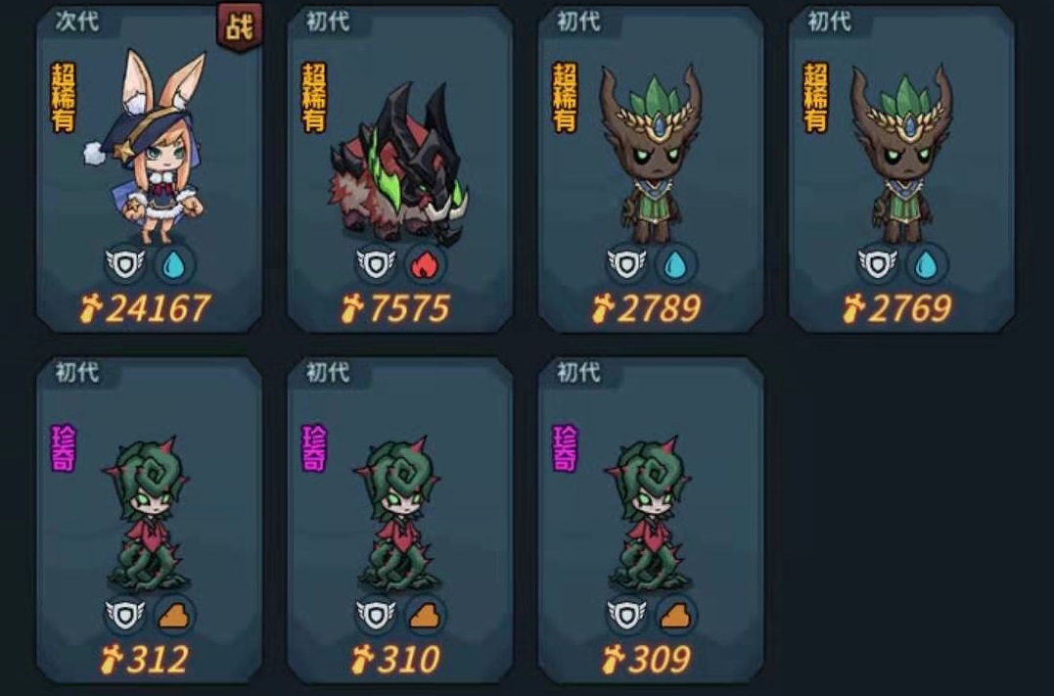This screenshot has height=696, width=1054.
Task: Choose the tree spirit with power 2789
Action: [651, 168]
